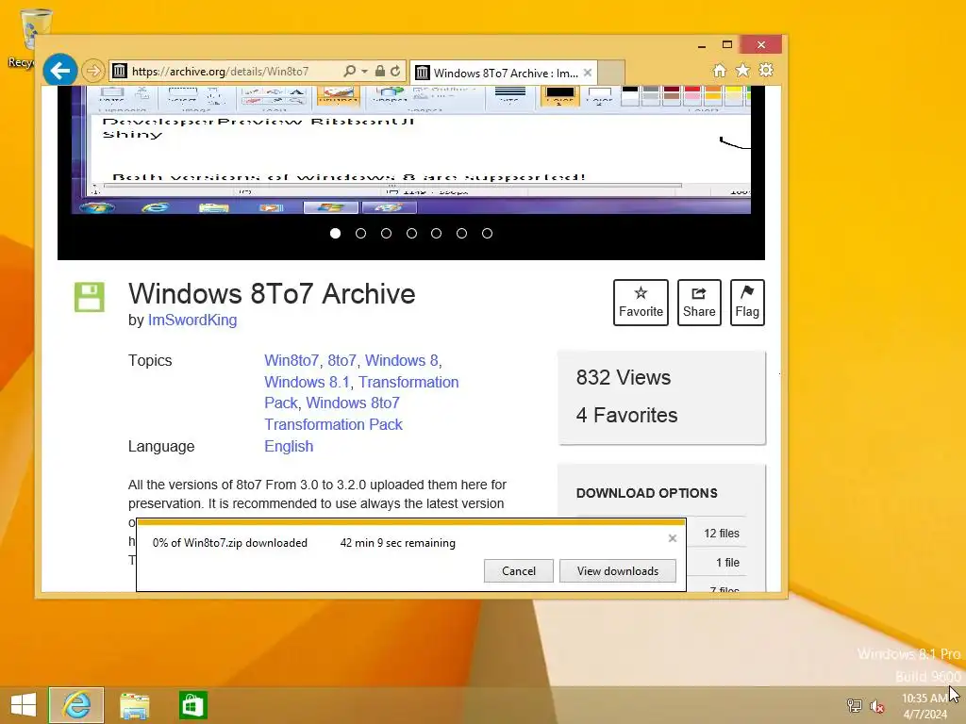Refresh the archive.org page
Screen dimensions: 966x724
(x=395, y=71)
